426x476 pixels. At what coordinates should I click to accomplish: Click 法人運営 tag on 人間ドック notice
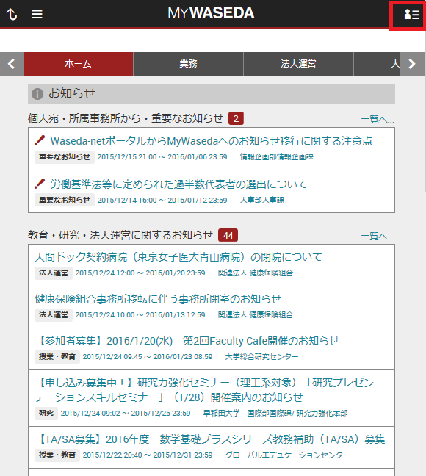54,273
